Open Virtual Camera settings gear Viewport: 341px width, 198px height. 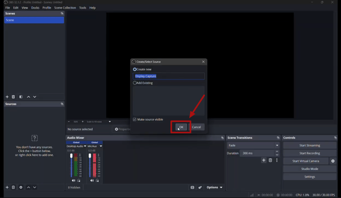pos(333,161)
